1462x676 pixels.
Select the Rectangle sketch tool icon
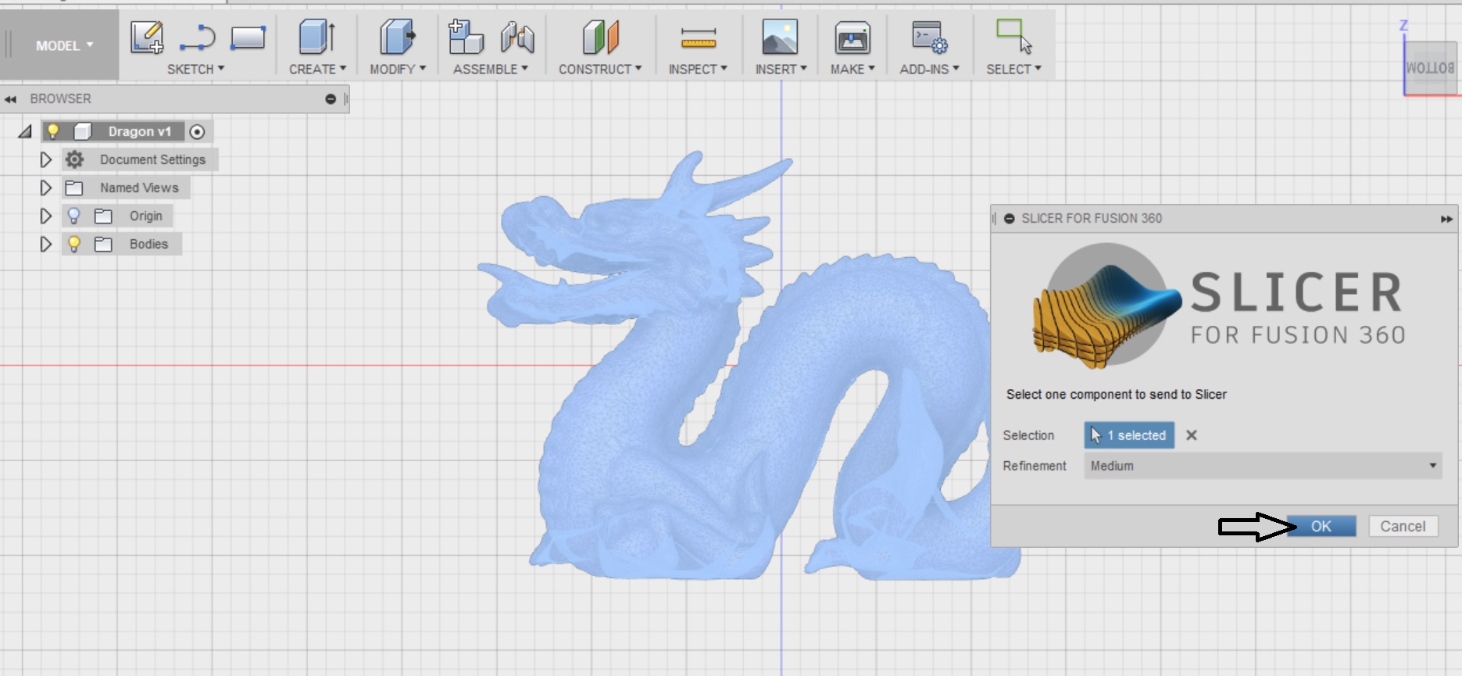point(248,38)
